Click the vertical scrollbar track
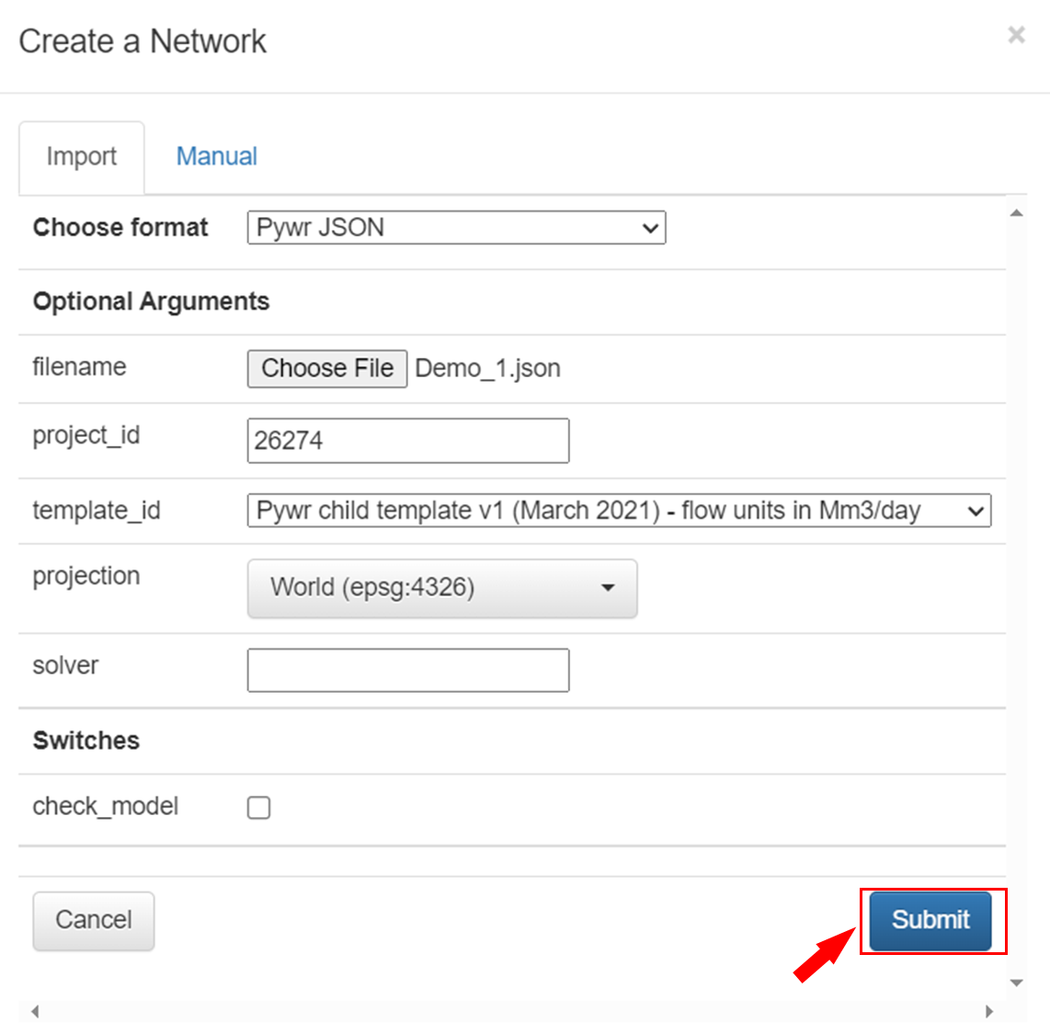 (1017, 598)
